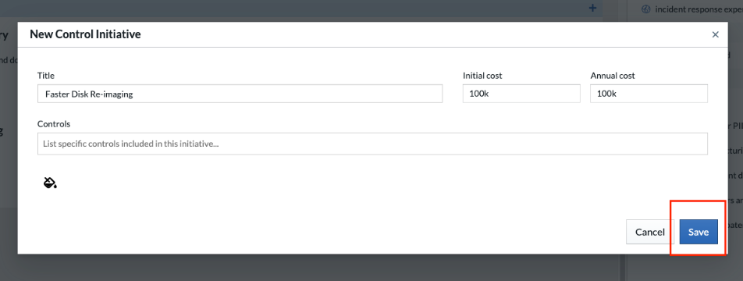The image size is (743, 281).
Task: Cancel the new control initiative
Action: click(649, 232)
